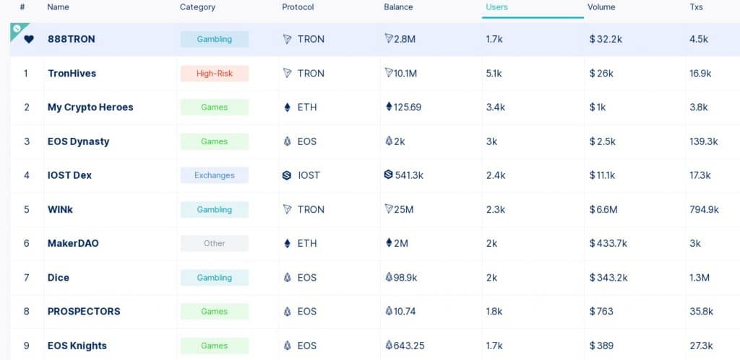Click the EOS logo in the PROSPECTORS protocol cell
Viewport: 740px width, 360px height.
(287, 312)
